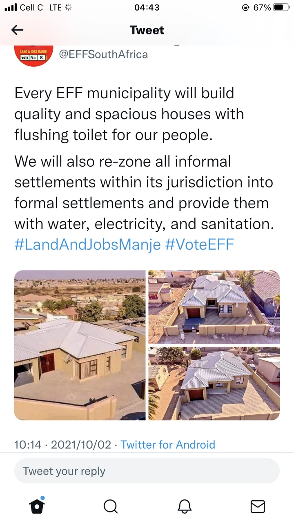Image resolution: width=294 pixels, height=524 pixels.
Task: Open the Search magnifier icon
Action: (x=110, y=506)
